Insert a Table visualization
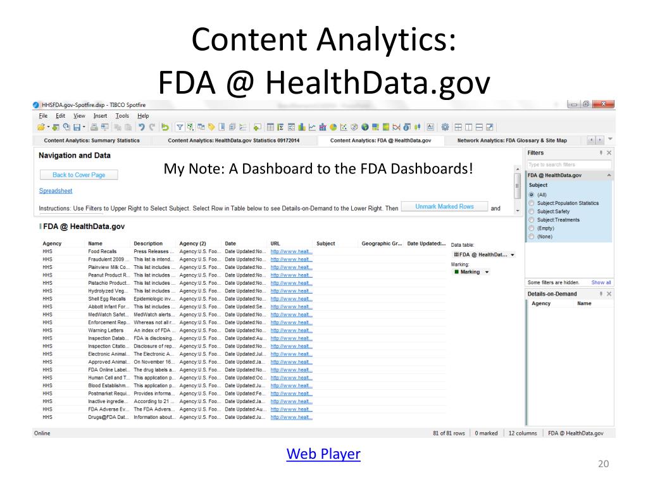Image resolution: width=648 pixels, height=486 pixels. (270, 127)
